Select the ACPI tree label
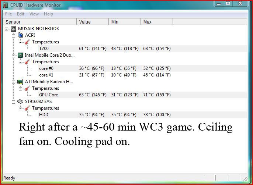The image size is (253, 185). pos(30,35)
